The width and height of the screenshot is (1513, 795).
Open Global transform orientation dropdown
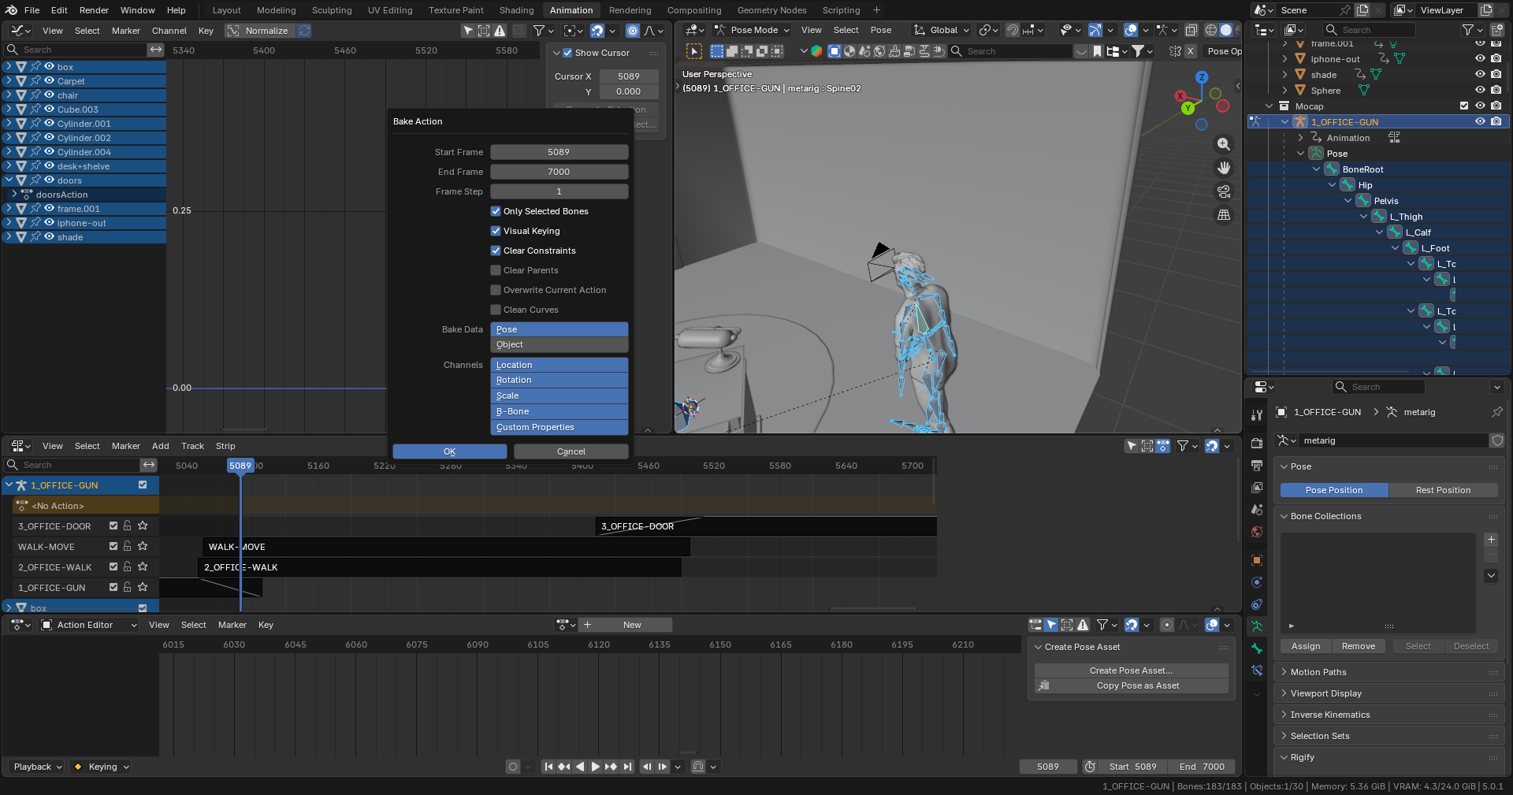942,30
